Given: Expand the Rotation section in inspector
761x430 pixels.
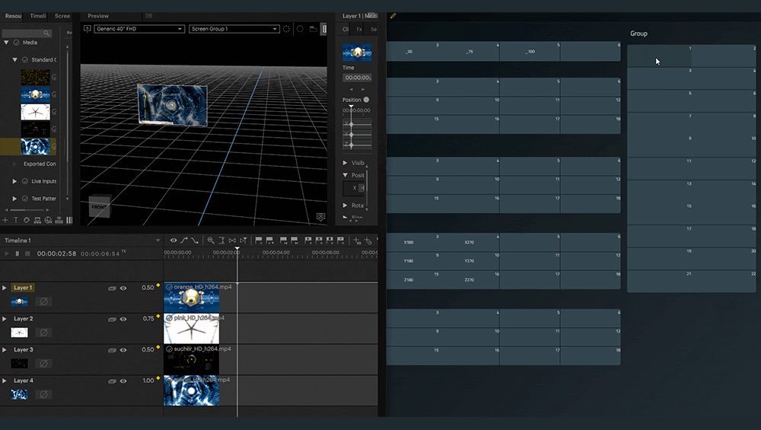Looking at the screenshot, I should tap(345, 205).
